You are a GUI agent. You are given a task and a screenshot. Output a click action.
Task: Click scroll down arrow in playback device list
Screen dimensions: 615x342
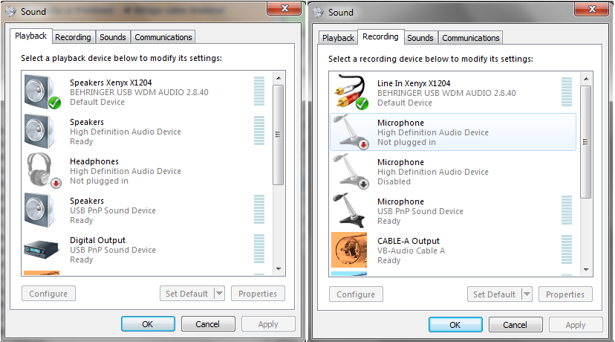click(x=279, y=269)
